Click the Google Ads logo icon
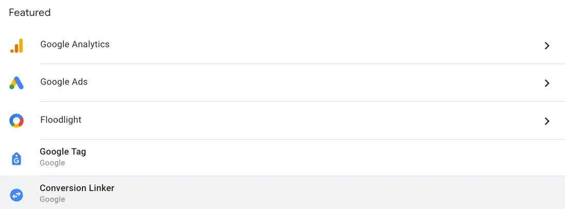 click(16, 83)
